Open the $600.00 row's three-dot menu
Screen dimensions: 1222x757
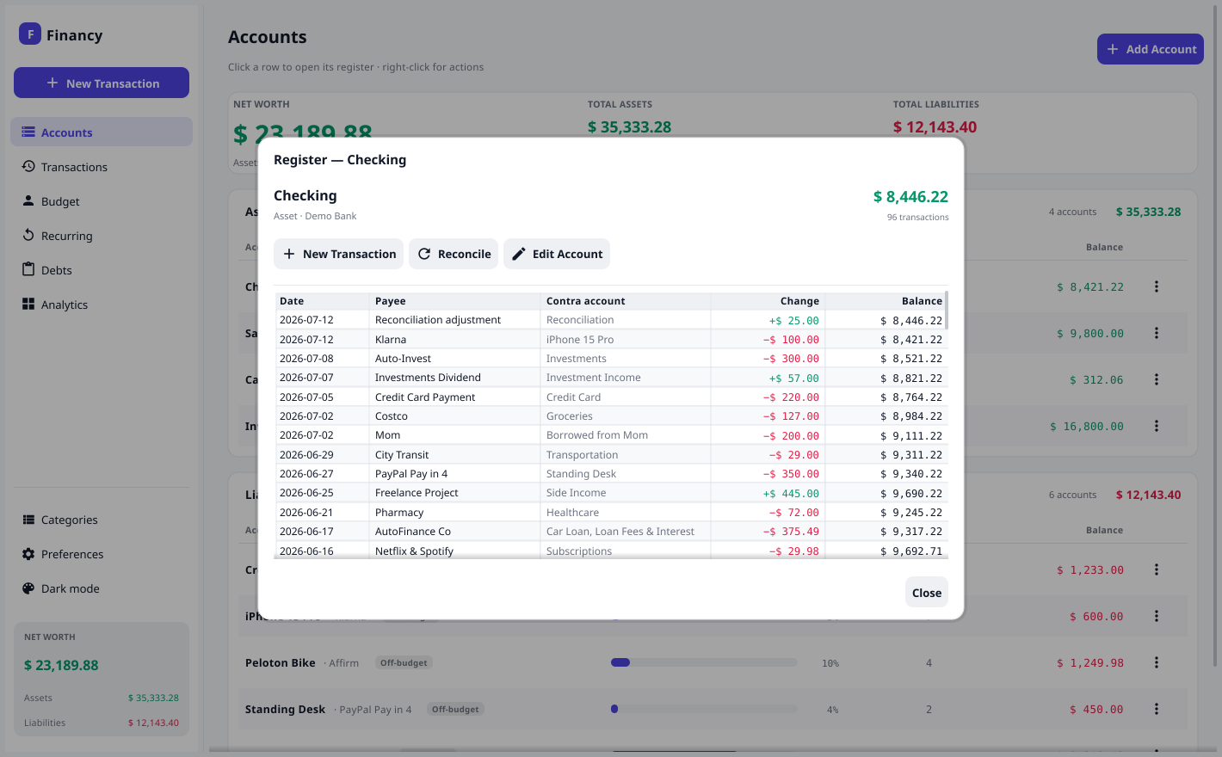coord(1157,616)
